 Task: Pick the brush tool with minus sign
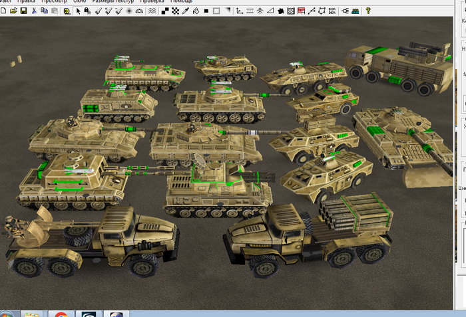119,11
